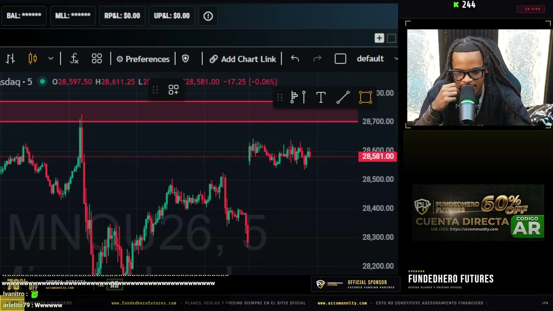553x311 pixels.
Task: Click the add-widget icon on floating chart toolbar
Action: pos(173,90)
